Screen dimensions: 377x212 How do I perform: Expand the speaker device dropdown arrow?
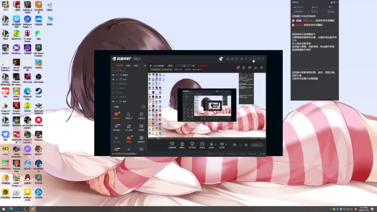tap(226, 145)
